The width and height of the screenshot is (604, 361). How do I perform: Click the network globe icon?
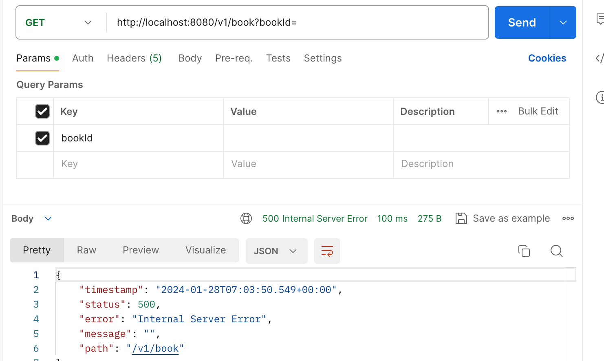(x=246, y=218)
